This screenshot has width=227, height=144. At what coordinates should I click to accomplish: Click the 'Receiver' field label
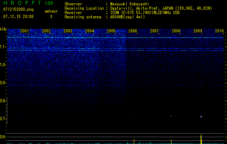(x=73, y=13)
